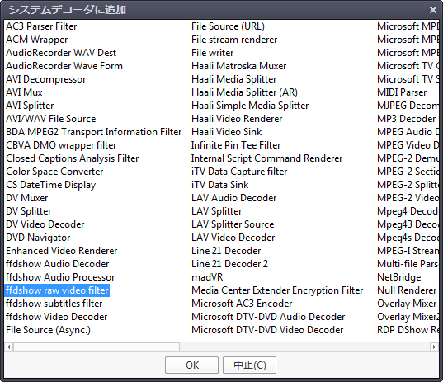Select Internal Script Command Renderer
The height and width of the screenshot is (382, 443).
pos(267,158)
